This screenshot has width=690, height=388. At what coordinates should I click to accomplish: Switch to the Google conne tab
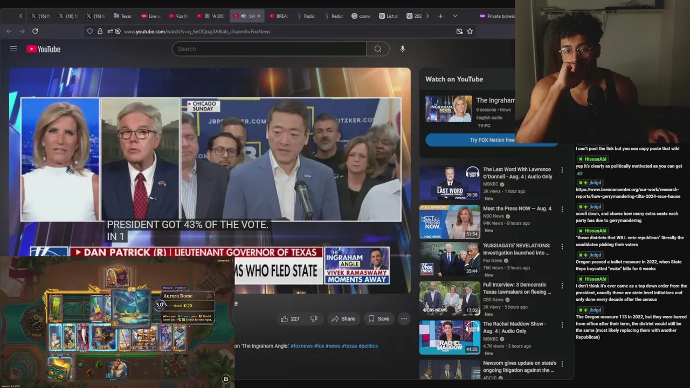[361, 16]
